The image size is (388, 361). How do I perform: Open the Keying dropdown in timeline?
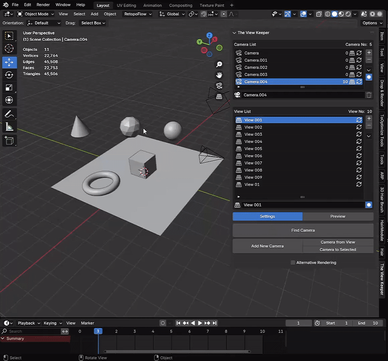(52, 323)
